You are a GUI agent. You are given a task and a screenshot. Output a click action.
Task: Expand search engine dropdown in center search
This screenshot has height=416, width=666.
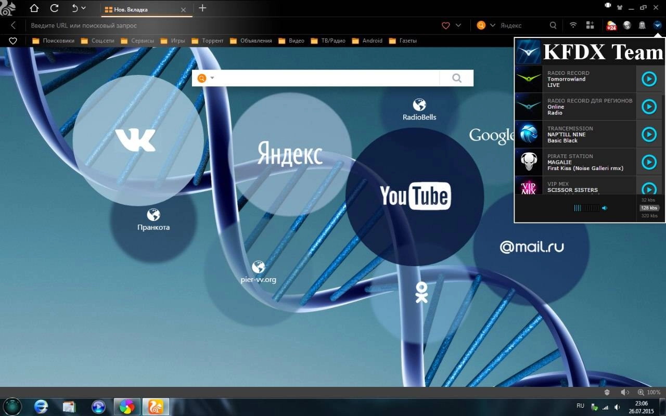(212, 78)
